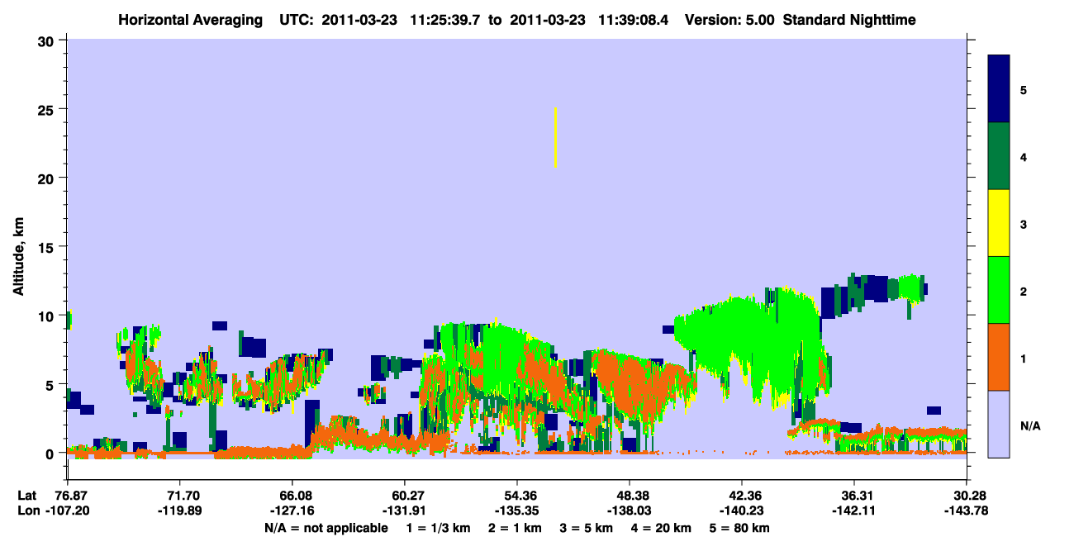
Task: Click the 'Standard Nighttime' text in the title
Action: point(849,20)
